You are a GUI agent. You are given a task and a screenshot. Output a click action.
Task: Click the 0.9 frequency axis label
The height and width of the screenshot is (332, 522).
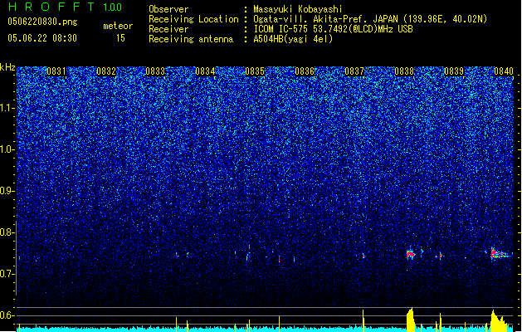7,191
